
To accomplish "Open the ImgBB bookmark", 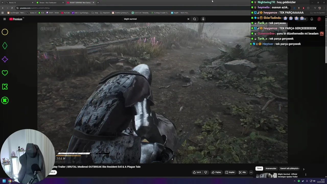I will tap(180, 13).
